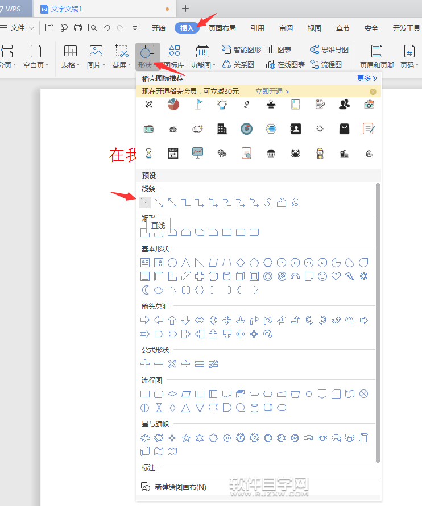Open the 形状 shapes dropdown
The height and width of the screenshot is (506, 422).
(x=148, y=57)
